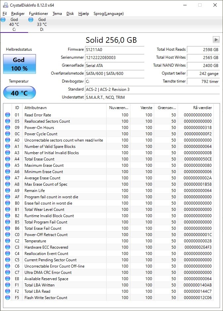This screenshot has width=223, height=311.
Task: Click the status icon for Available Reserved Space
Action: tap(8, 279)
